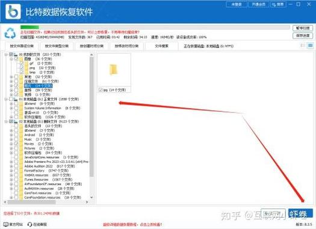The image size is (316, 229).
Task: Check the FormatFactory checkbox
Action: [x=16, y=171]
